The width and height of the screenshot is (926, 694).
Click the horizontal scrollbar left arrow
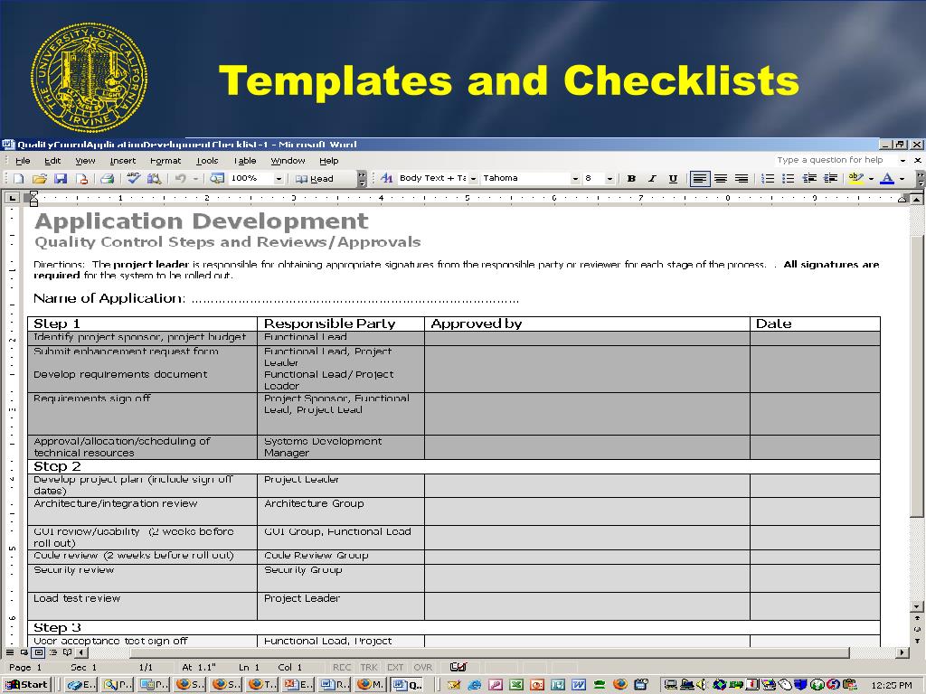pyautogui.click(x=82, y=652)
